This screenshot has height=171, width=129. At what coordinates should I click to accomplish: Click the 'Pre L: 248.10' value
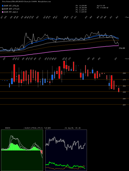tap(81, 10)
